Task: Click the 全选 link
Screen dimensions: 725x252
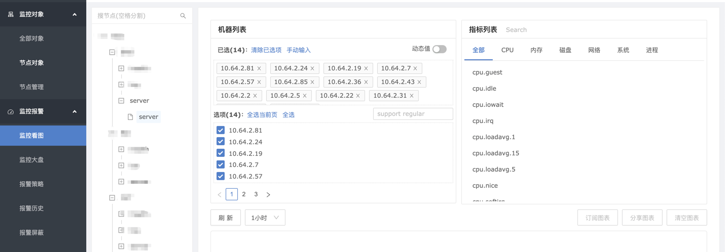Action: pyautogui.click(x=288, y=115)
